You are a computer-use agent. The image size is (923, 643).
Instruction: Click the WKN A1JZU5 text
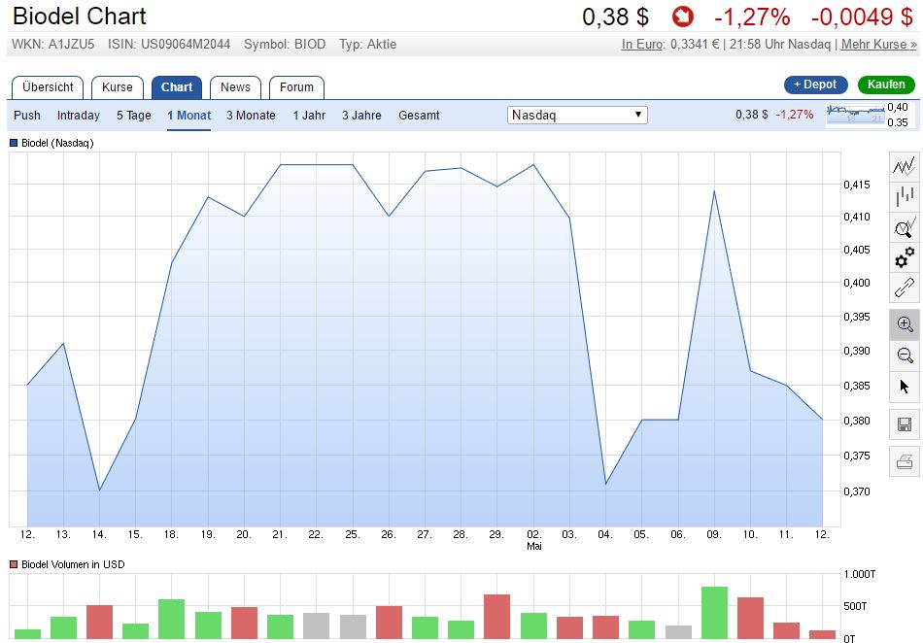(x=53, y=44)
